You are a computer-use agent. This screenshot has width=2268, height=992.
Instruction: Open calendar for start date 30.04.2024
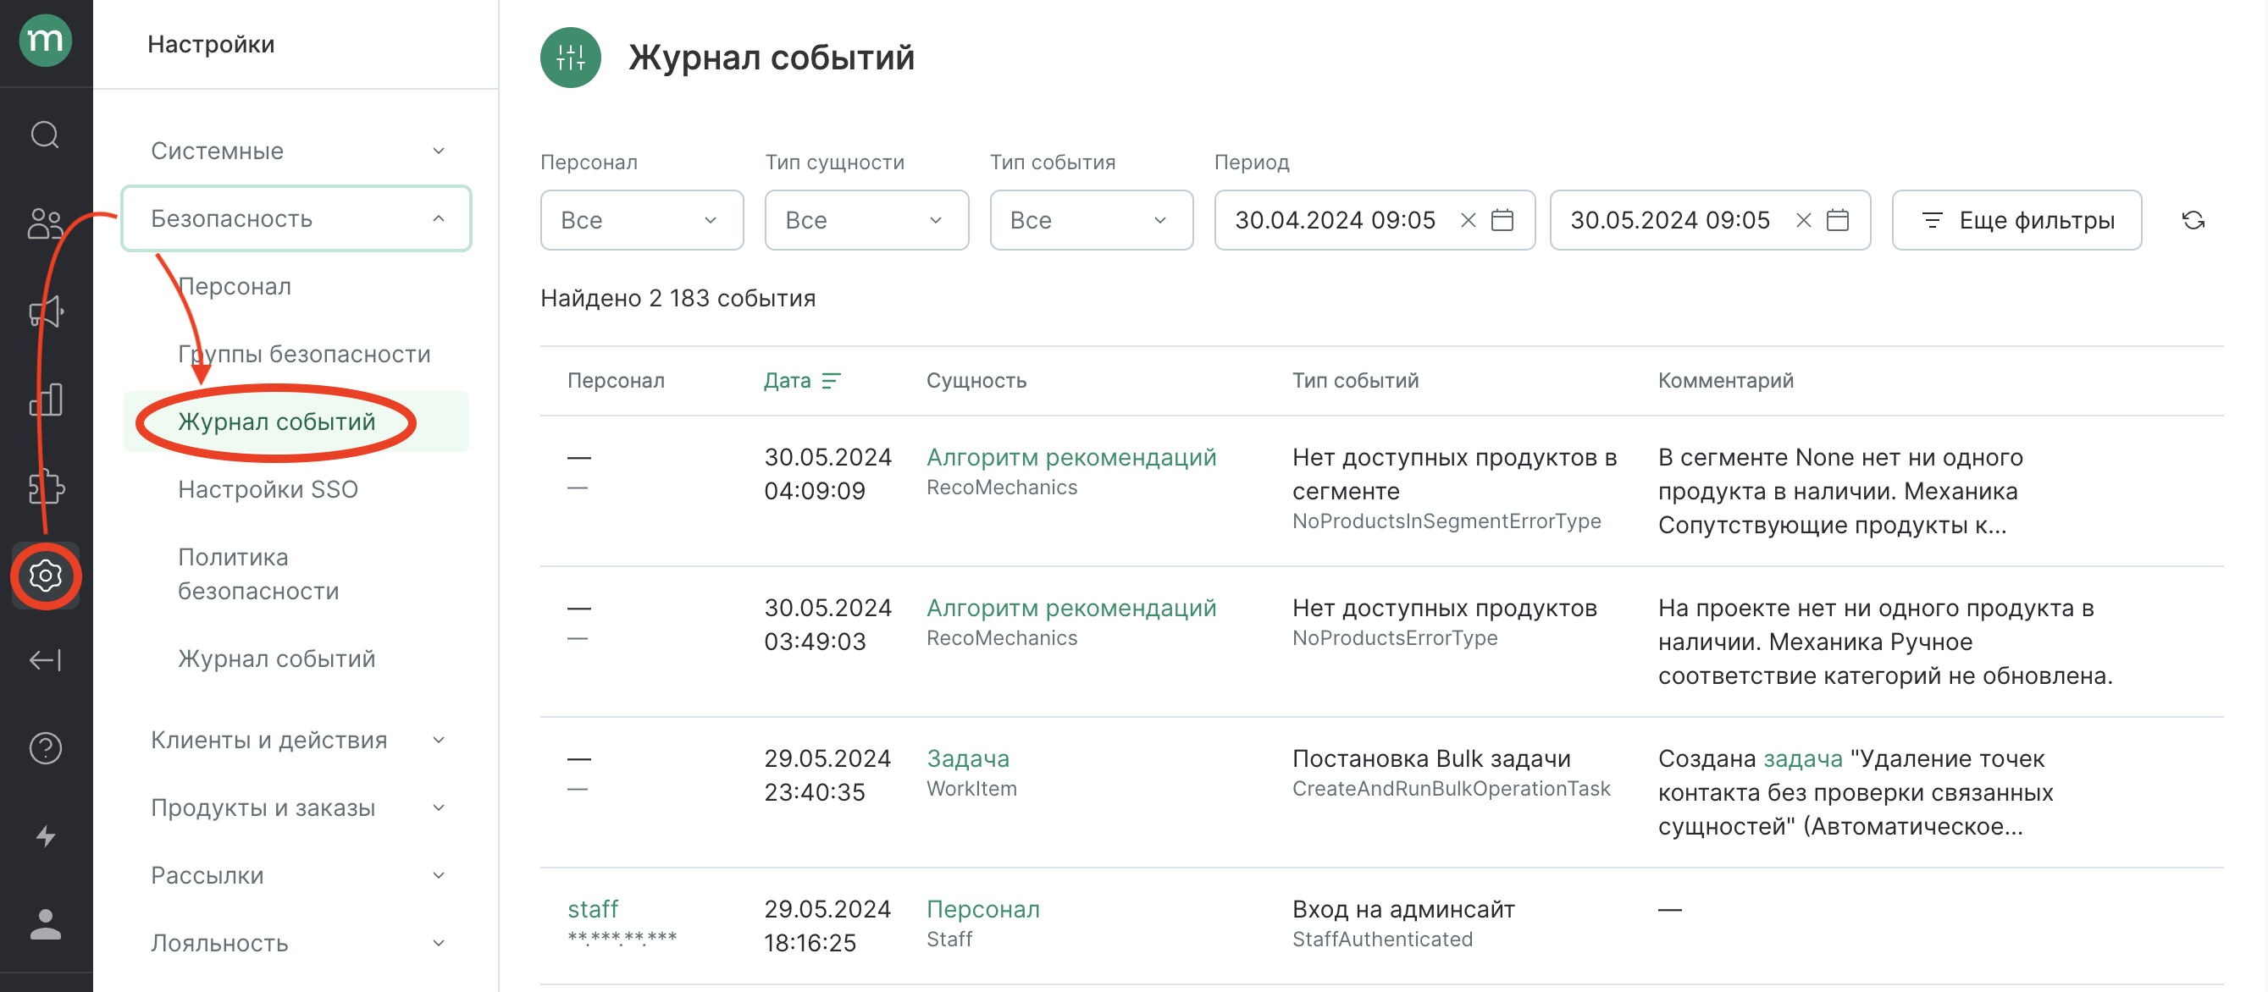[1502, 220]
